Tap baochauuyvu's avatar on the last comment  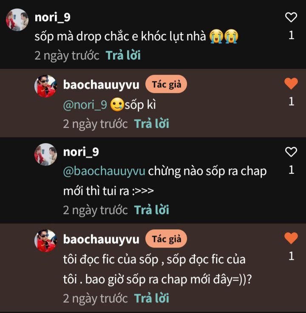click(45, 241)
